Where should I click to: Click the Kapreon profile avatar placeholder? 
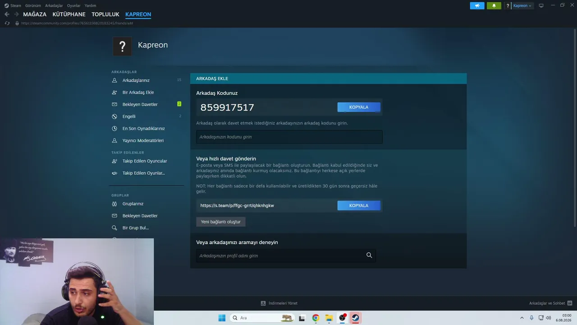tap(122, 46)
